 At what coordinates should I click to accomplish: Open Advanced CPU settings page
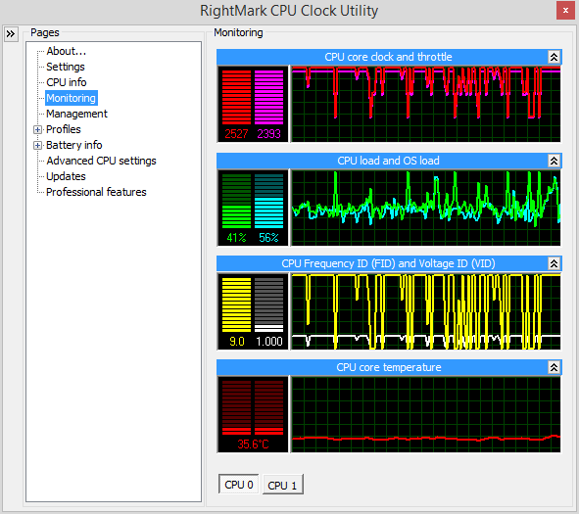(x=101, y=161)
